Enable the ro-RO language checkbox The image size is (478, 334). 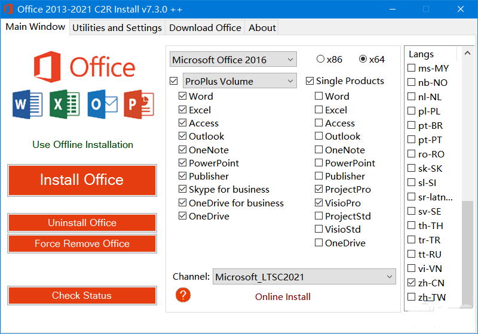point(411,153)
